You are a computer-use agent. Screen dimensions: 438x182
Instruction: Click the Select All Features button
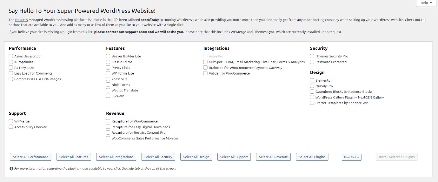(x=74, y=157)
